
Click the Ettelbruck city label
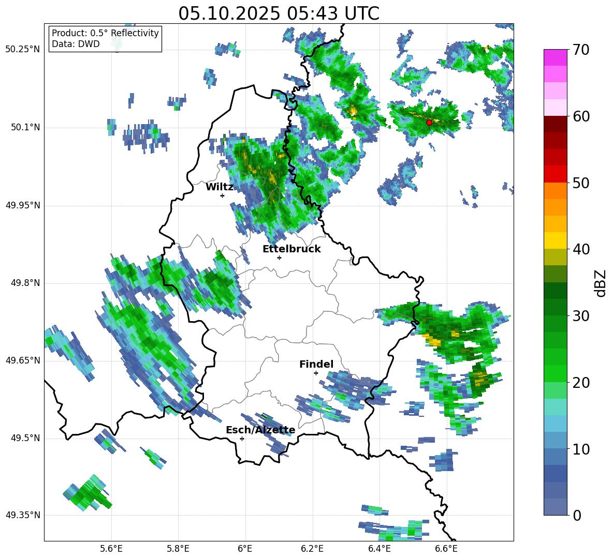[291, 249]
